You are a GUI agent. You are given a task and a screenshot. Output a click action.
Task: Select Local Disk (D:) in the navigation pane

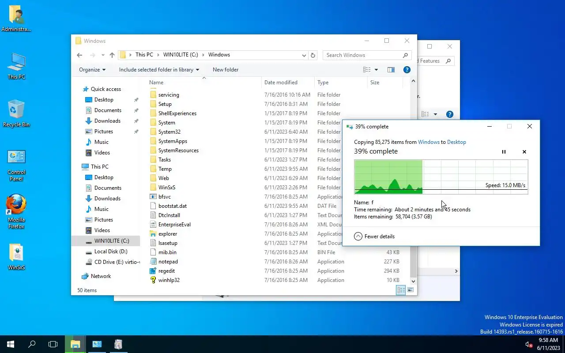111,252
